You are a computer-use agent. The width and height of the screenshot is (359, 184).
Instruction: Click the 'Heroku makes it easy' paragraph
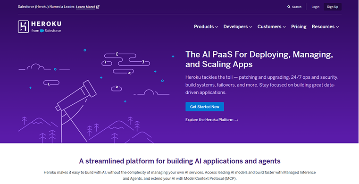[x=180, y=176]
